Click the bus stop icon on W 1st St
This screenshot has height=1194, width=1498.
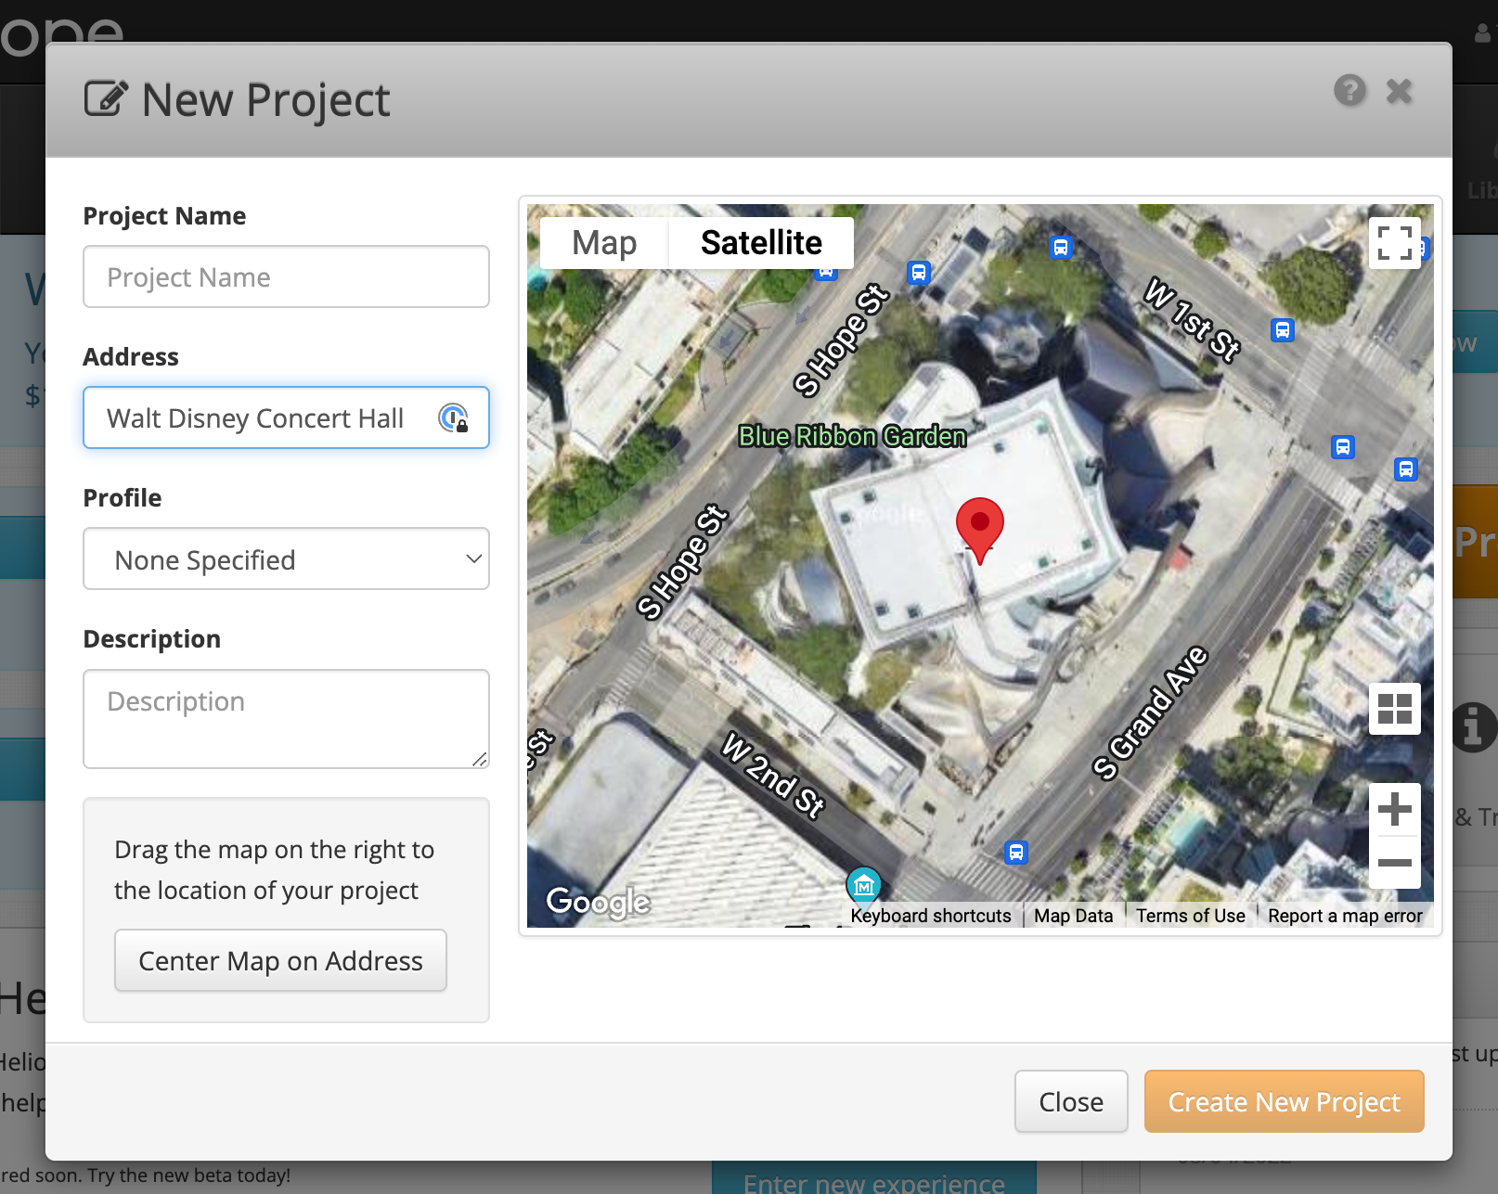[x=1282, y=330]
